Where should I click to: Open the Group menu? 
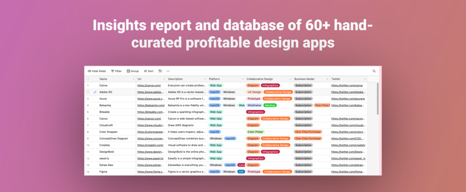[133, 71]
